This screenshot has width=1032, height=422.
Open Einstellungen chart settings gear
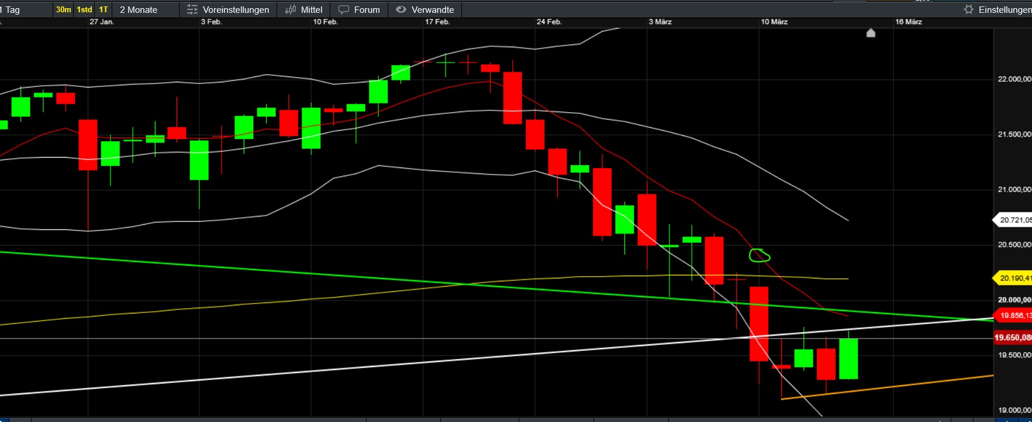998,9
